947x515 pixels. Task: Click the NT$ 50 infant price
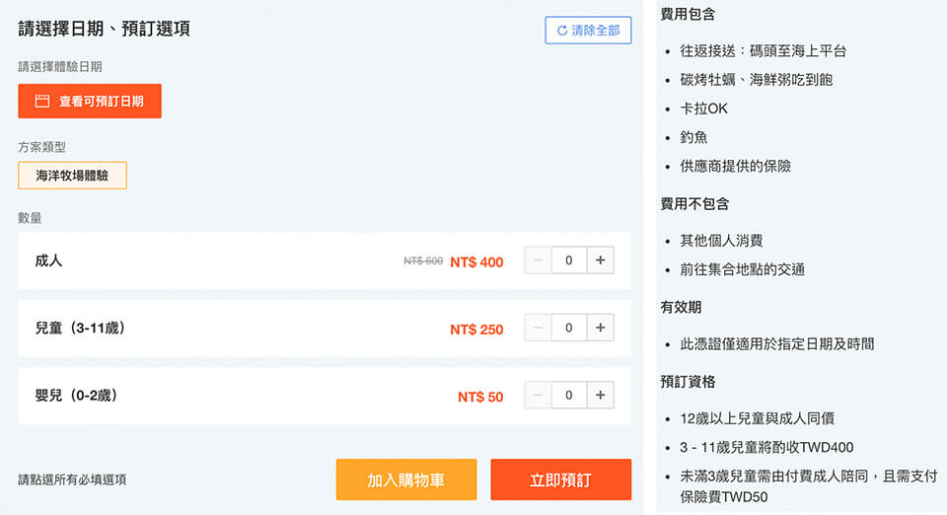coord(480,397)
